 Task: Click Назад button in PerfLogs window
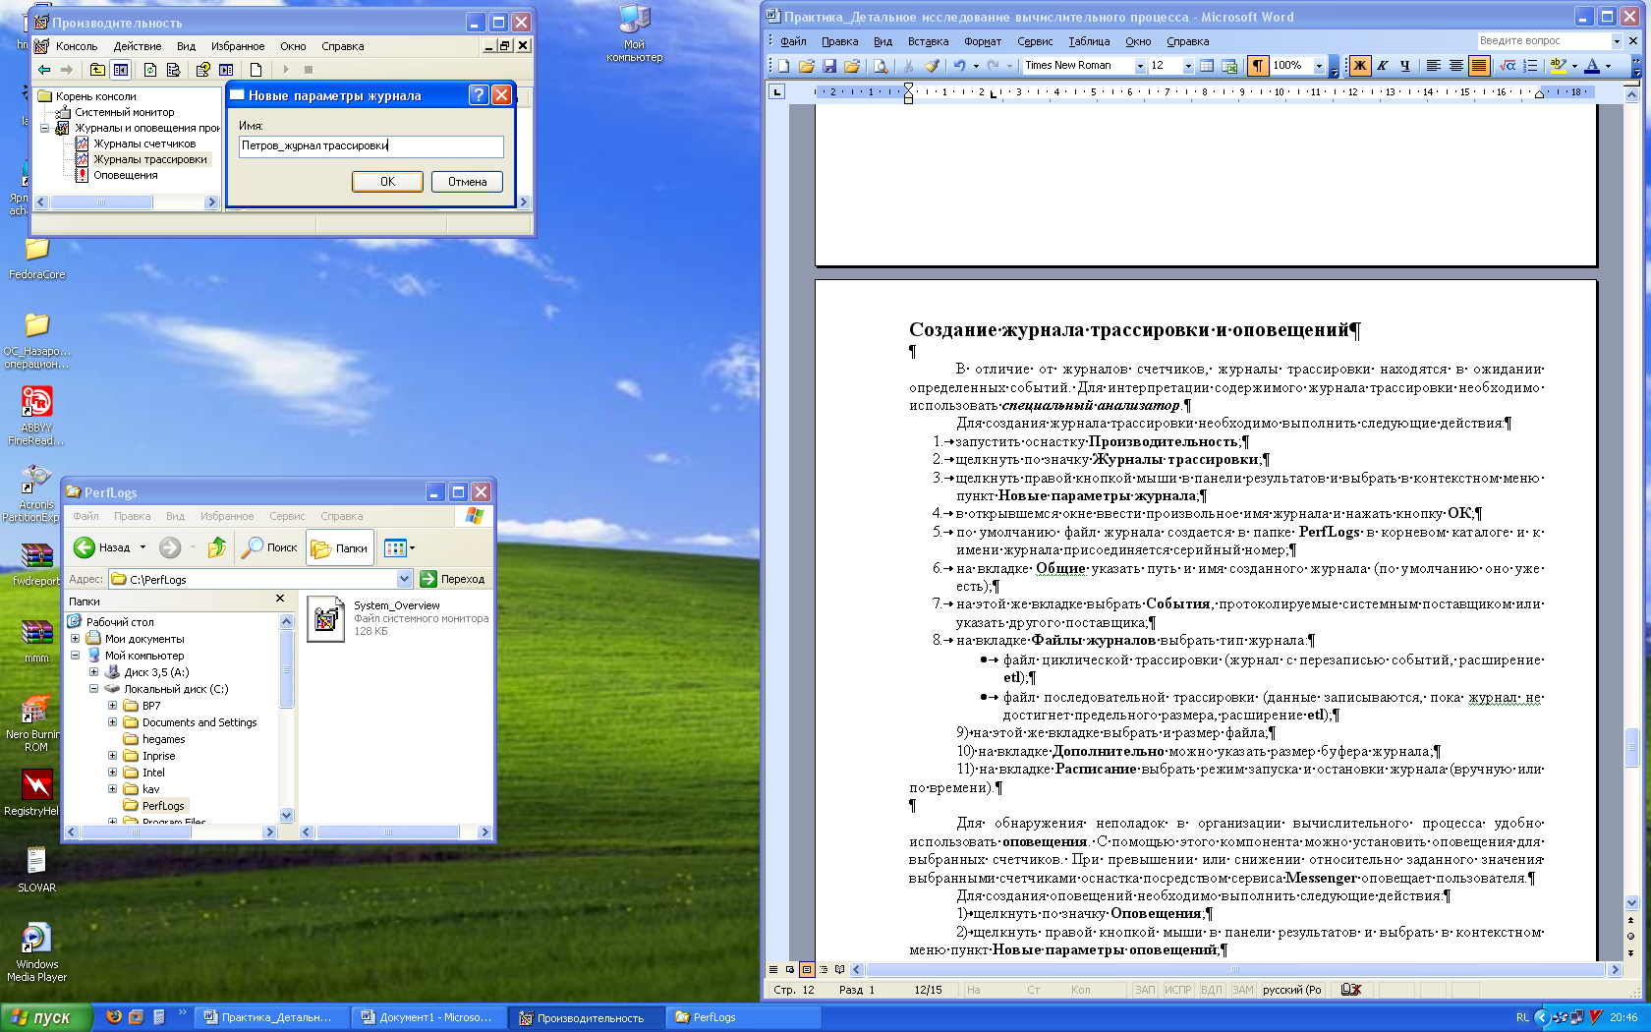102,547
